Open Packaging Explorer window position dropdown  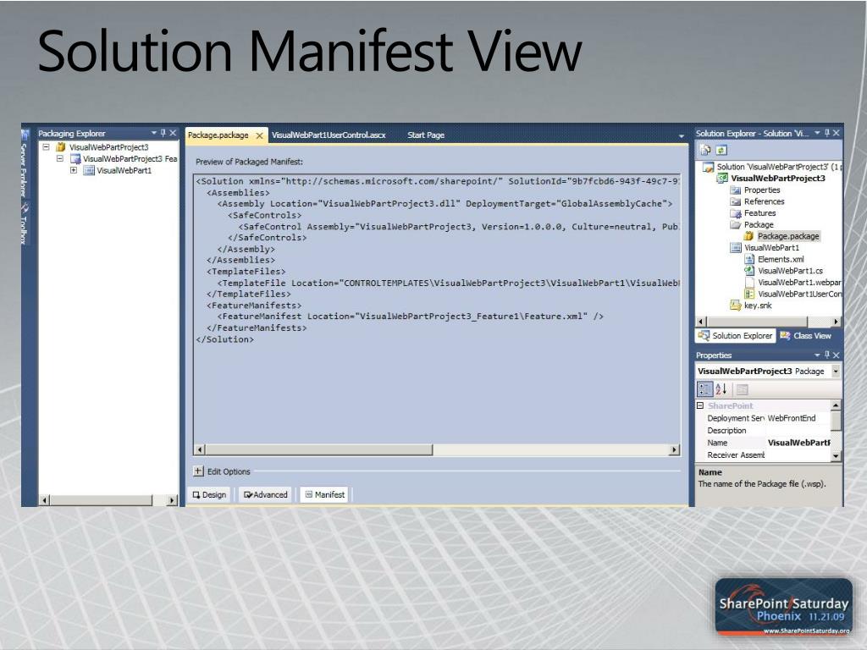[x=154, y=133]
